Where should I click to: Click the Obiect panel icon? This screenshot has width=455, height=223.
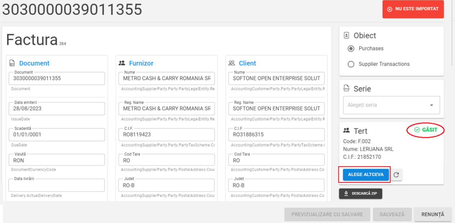[x=347, y=36]
